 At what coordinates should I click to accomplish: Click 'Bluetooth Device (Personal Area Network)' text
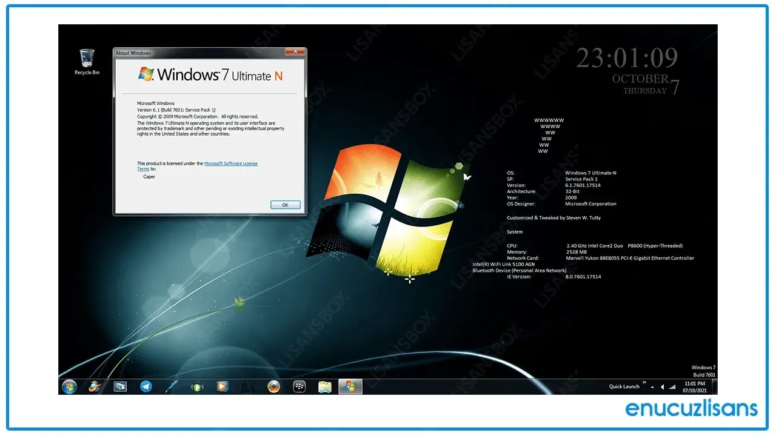518,270
